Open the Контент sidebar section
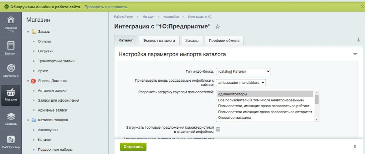This screenshot has width=365, height=154. (11, 48)
